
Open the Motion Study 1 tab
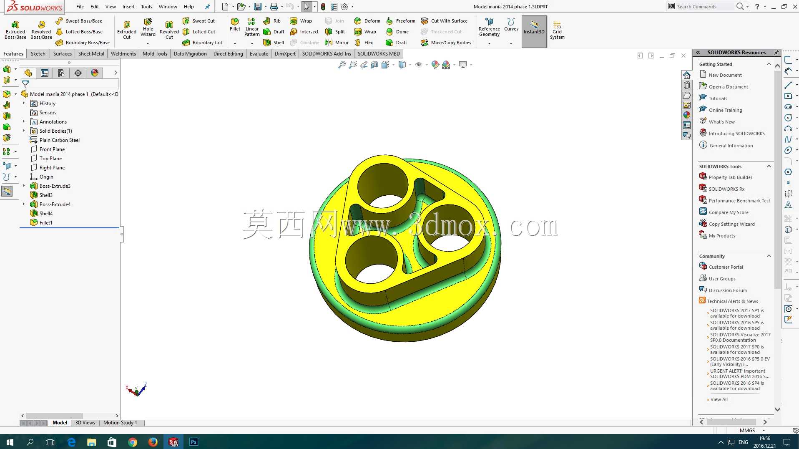click(120, 423)
